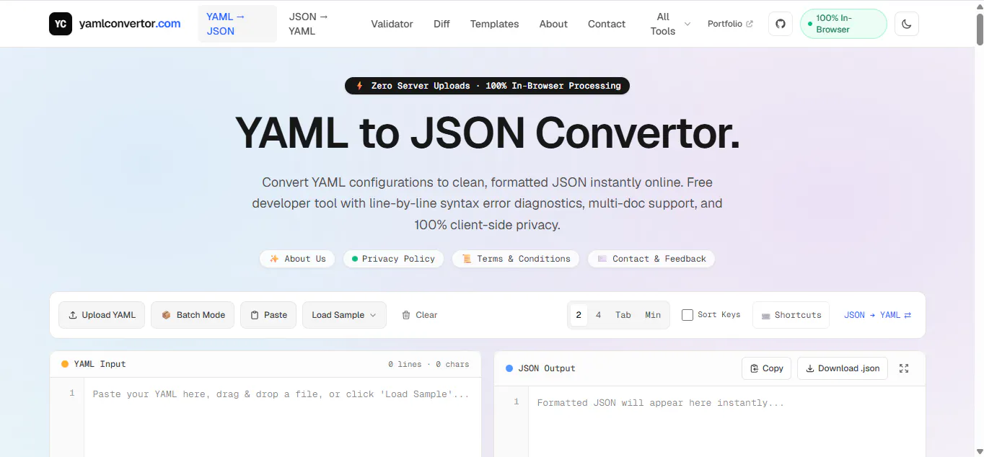Open the About Us pill link

pos(297,259)
